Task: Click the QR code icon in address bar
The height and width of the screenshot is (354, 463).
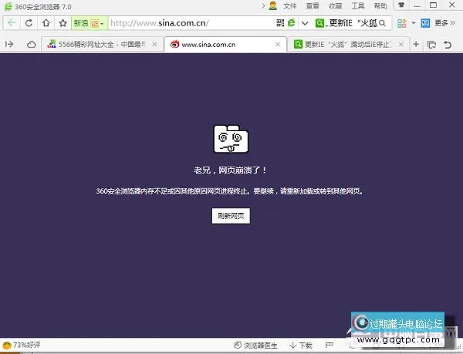Action: 279,23
